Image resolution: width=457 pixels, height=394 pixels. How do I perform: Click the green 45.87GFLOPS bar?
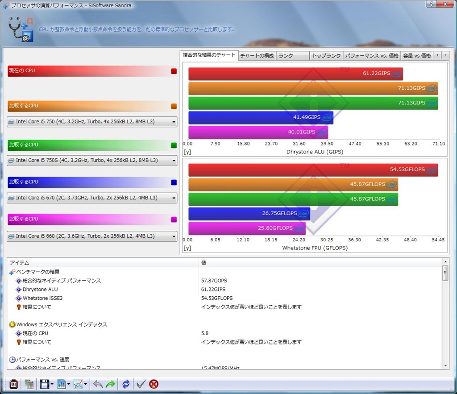coord(293,199)
